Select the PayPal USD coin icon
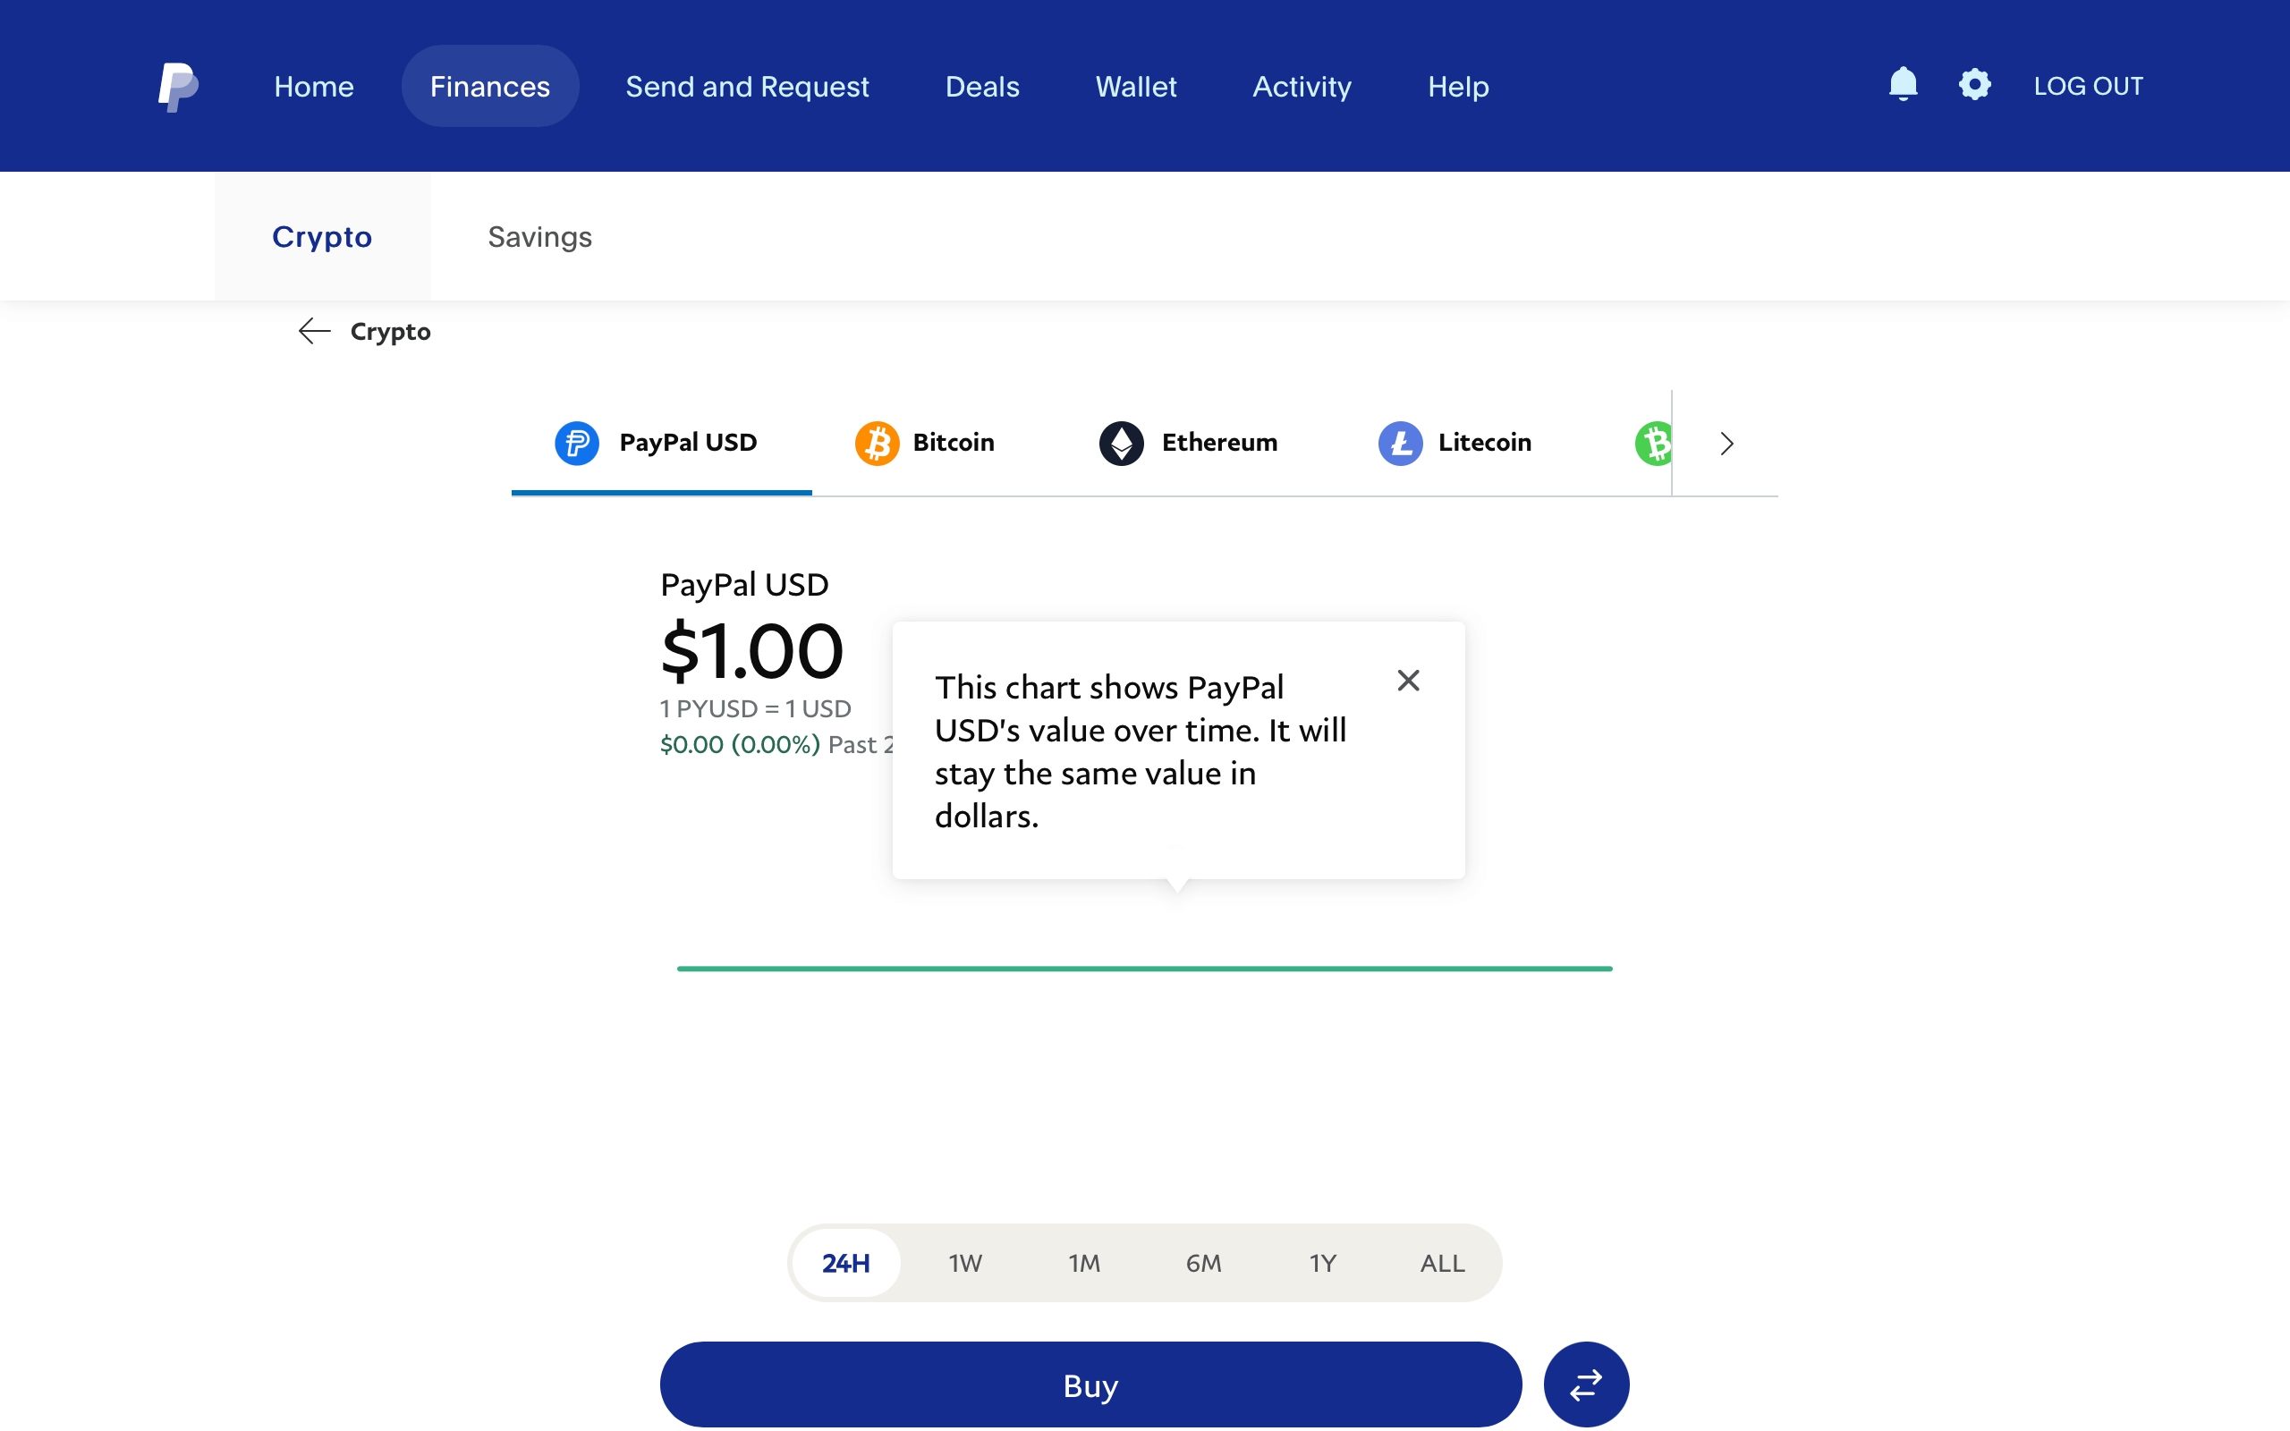Image resolution: width=2290 pixels, height=1431 pixels. [x=577, y=442]
